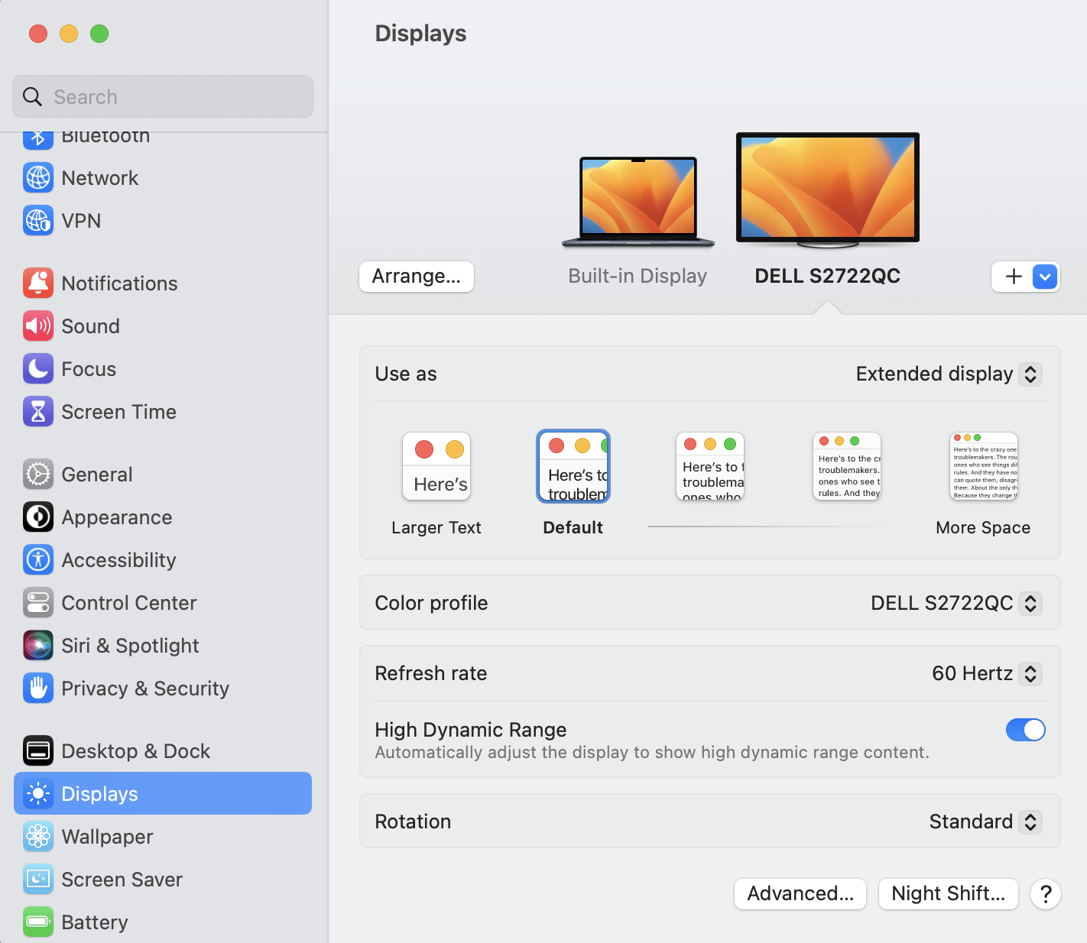Select the Built-in Display label

click(638, 276)
